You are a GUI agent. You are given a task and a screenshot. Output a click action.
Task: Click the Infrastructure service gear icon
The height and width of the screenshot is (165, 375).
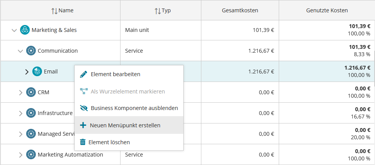click(31, 113)
